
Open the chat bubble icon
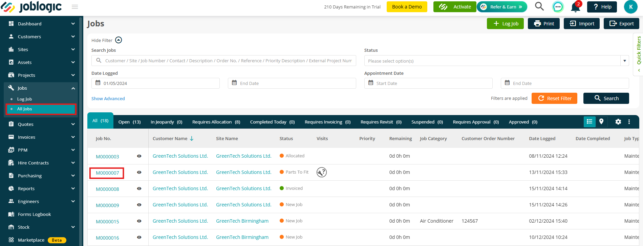click(558, 7)
